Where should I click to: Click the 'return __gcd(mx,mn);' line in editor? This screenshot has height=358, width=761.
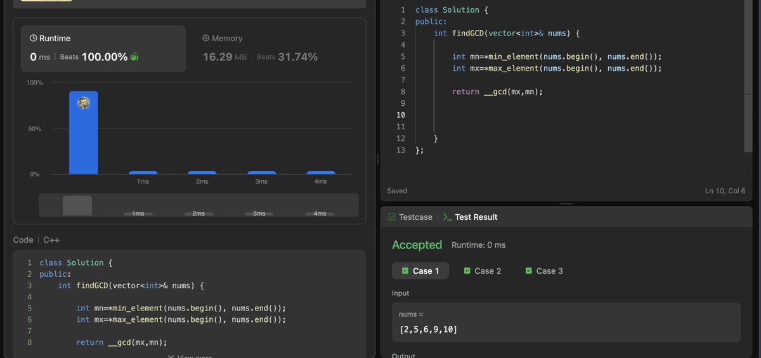(x=498, y=92)
